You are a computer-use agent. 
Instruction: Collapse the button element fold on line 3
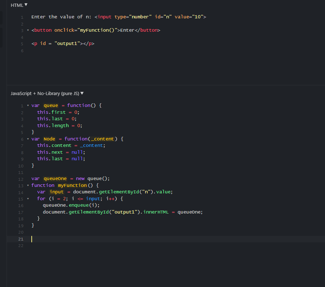(x=28, y=30)
